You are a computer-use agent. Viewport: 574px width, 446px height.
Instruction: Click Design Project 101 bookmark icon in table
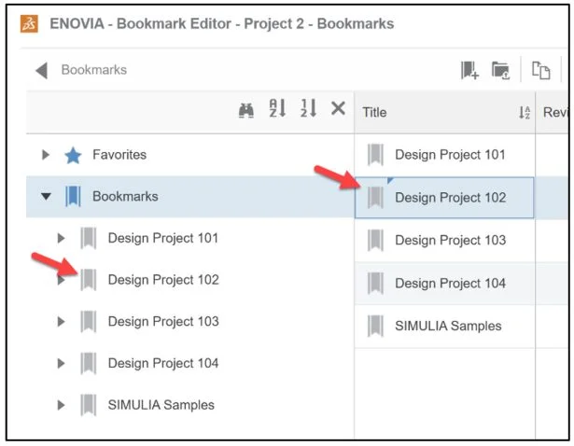375,155
